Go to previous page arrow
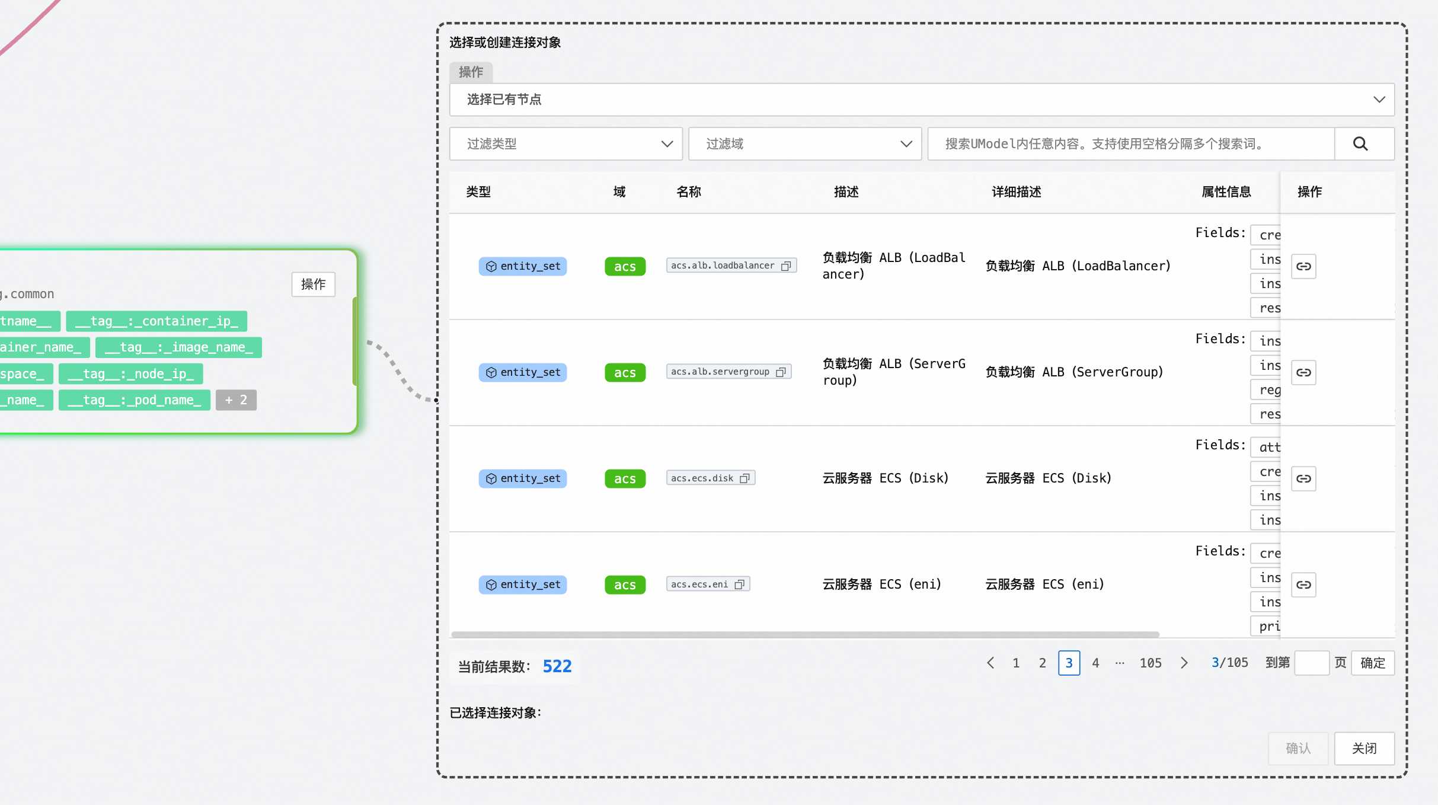The height and width of the screenshot is (805, 1438). point(990,663)
